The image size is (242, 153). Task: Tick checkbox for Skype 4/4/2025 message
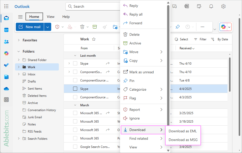pos(75,89)
